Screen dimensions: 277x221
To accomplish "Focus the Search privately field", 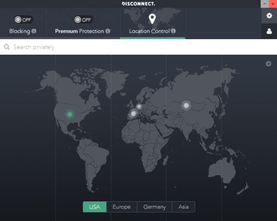I will [138, 47].
